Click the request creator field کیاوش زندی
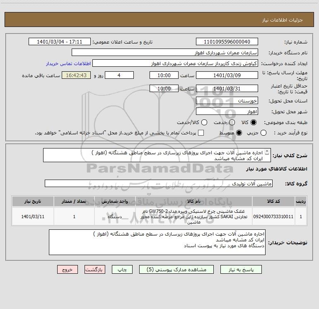The height and width of the screenshot is (309, 319). (175, 63)
